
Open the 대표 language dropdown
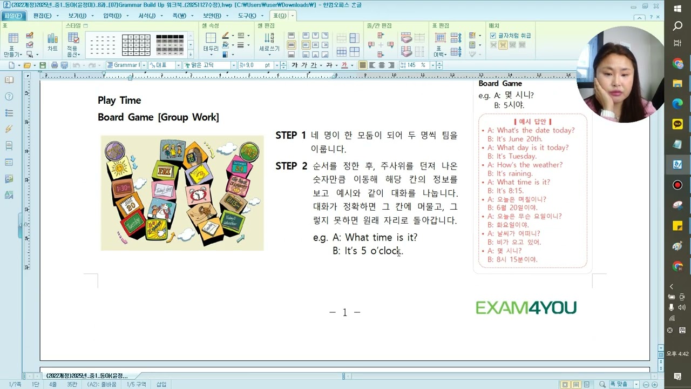point(178,65)
